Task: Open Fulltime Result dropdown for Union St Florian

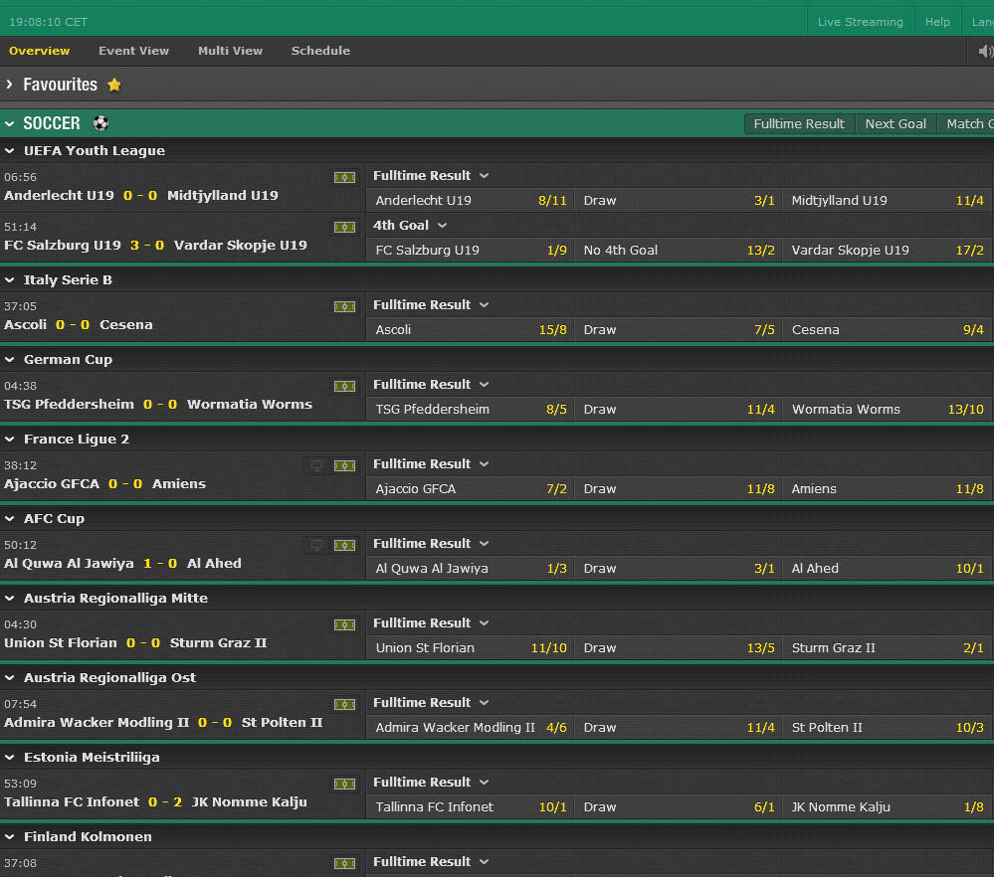Action: 431,622
